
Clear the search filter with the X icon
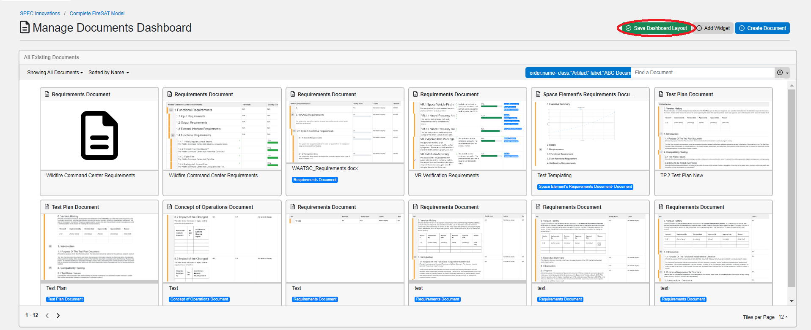[x=780, y=73]
